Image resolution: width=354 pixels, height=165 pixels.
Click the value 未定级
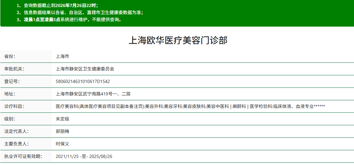[62, 119]
